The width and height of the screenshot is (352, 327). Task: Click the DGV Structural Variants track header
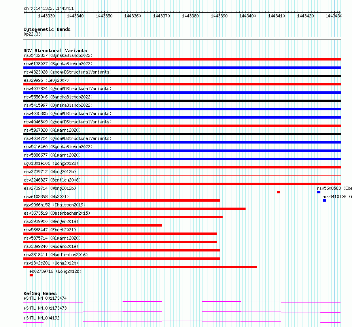pos(55,51)
